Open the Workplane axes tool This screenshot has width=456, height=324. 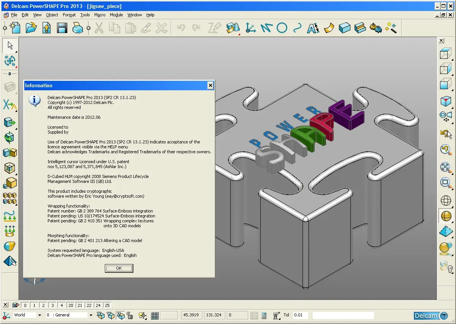tap(250, 28)
